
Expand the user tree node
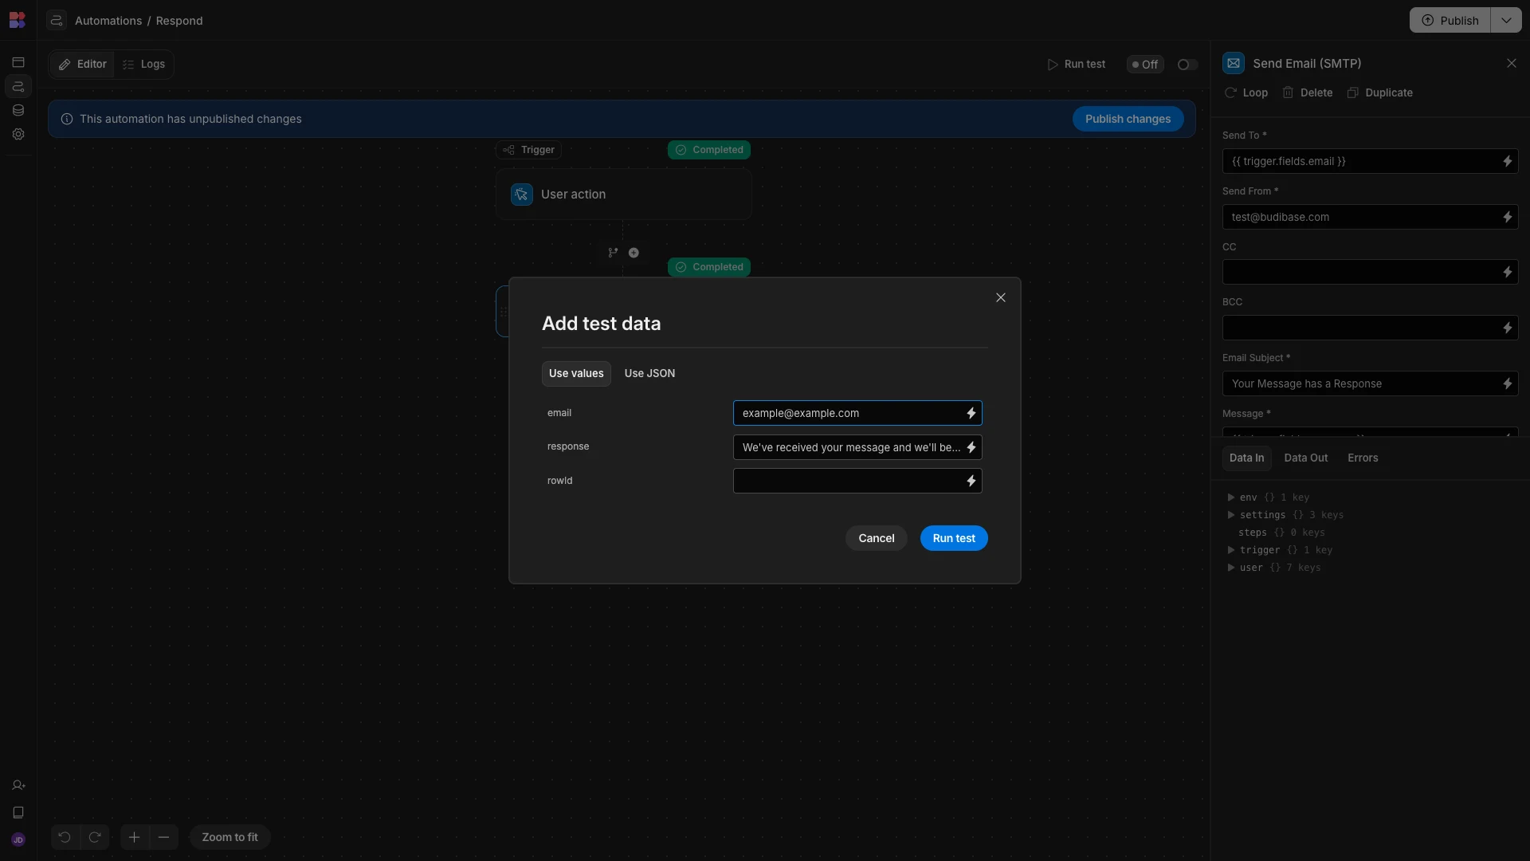coord(1231,568)
